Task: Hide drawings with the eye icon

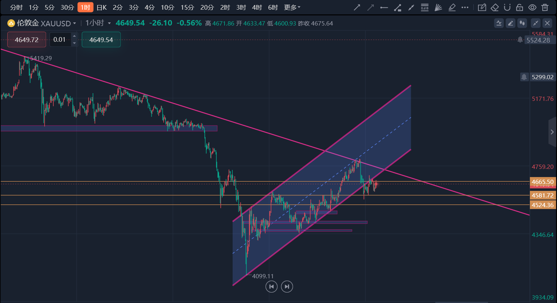Action: point(532,7)
